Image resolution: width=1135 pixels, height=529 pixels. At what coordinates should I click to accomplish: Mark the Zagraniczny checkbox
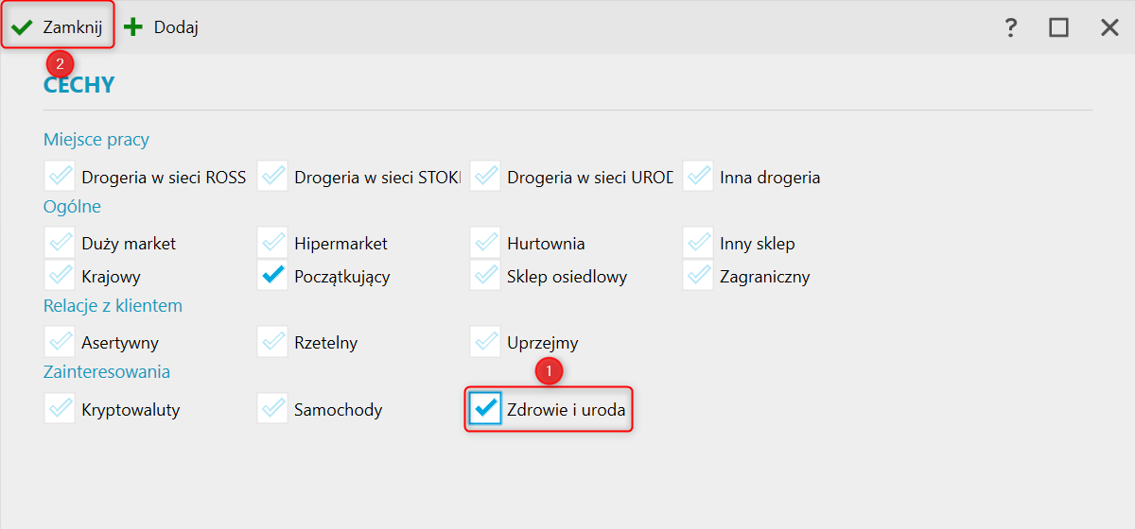click(x=698, y=276)
